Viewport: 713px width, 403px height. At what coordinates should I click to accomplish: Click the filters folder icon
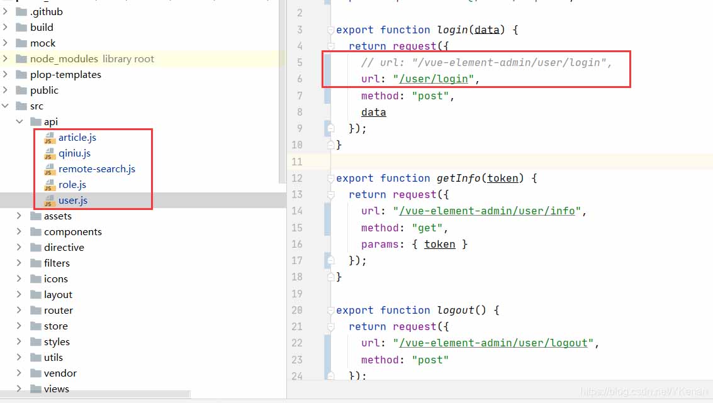click(x=35, y=263)
